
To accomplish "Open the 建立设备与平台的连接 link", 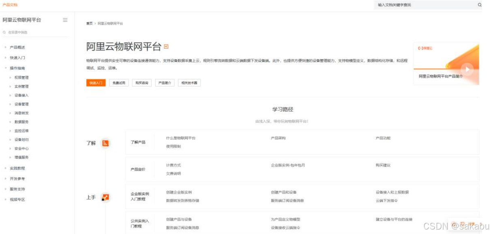I will 394,219.
